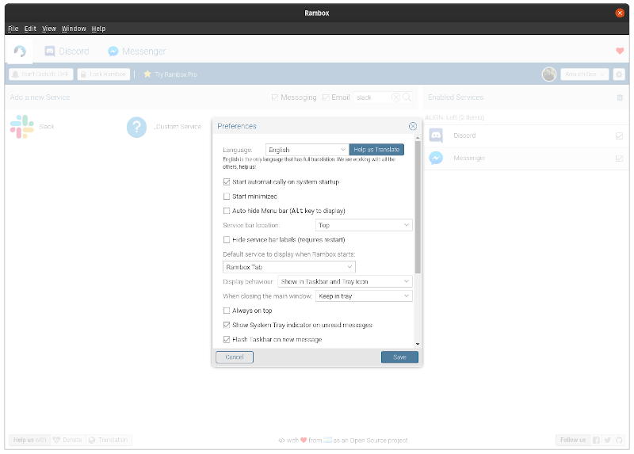Click the Translation button
The height and width of the screenshot is (454, 634).
[x=109, y=440]
